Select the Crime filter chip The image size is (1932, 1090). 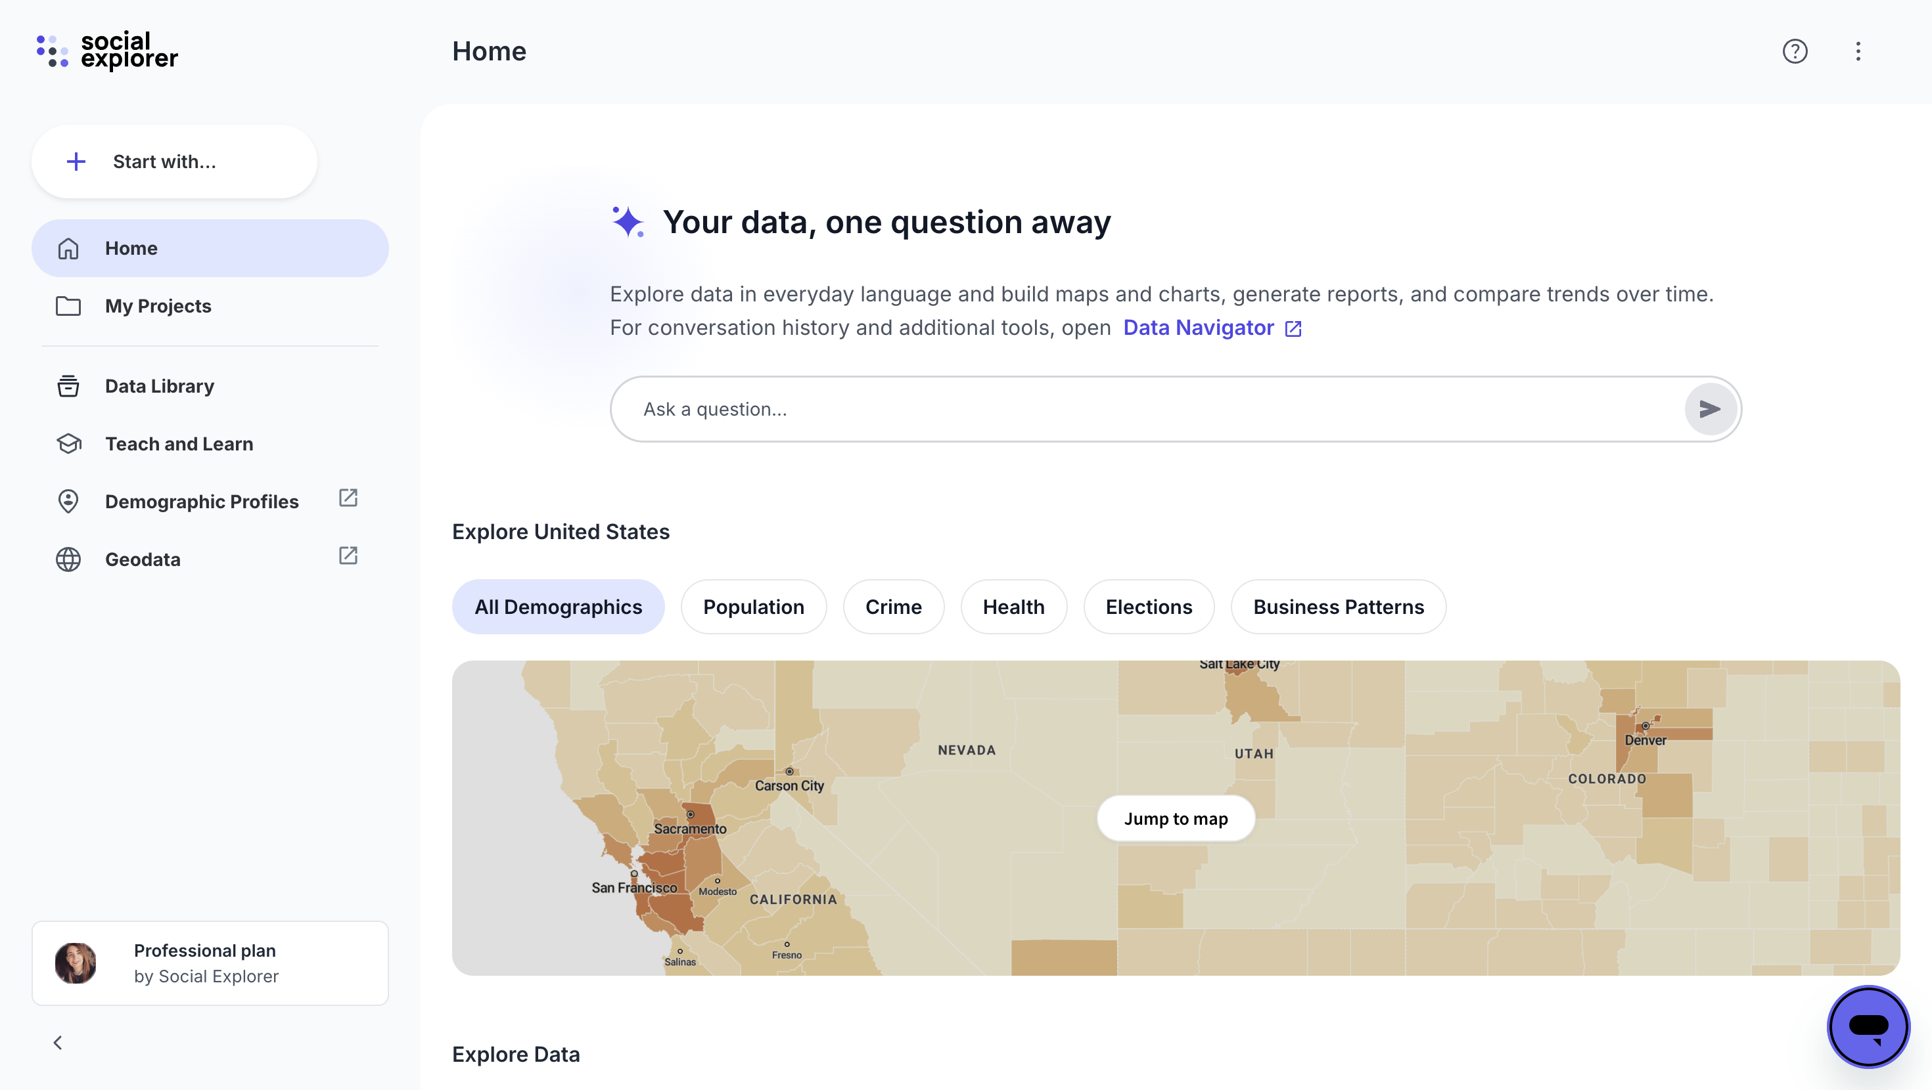pyautogui.click(x=893, y=607)
